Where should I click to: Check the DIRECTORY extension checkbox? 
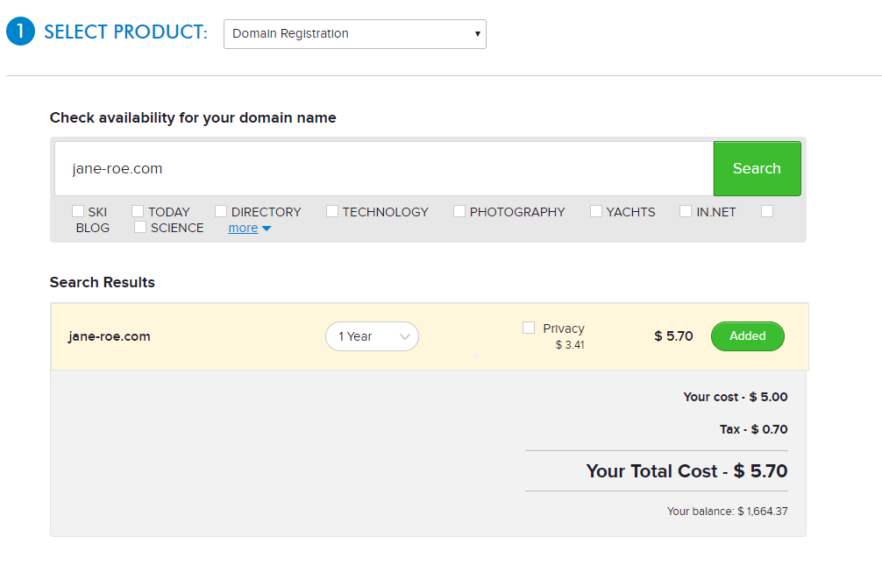click(221, 211)
